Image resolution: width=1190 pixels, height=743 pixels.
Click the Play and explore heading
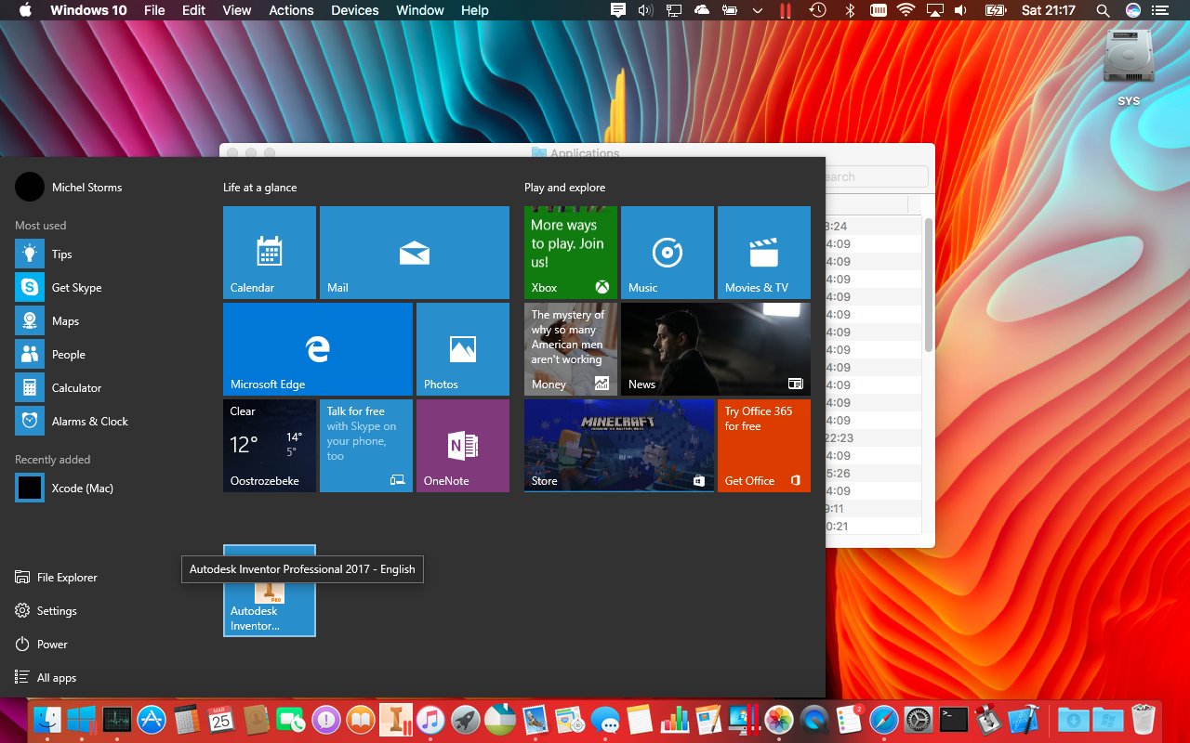pos(564,188)
